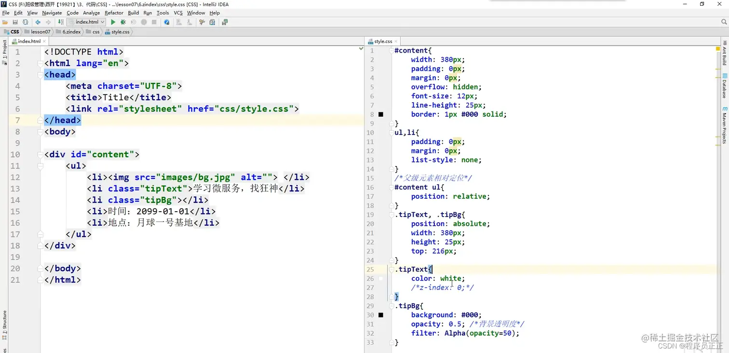Start debugging with the bug icon

[x=123, y=22]
